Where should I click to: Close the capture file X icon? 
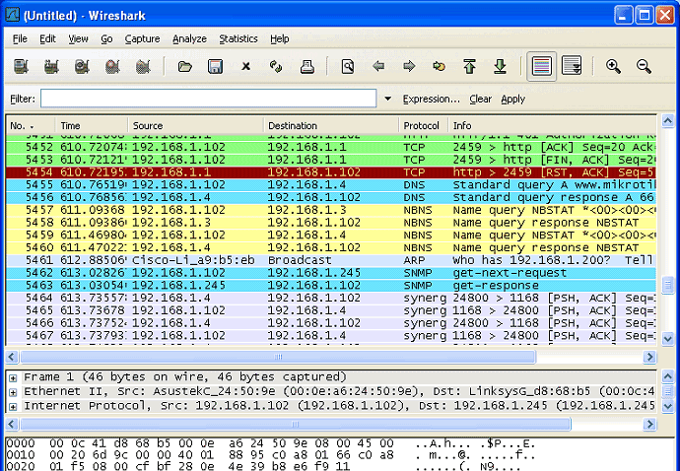(x=246, y=66)
